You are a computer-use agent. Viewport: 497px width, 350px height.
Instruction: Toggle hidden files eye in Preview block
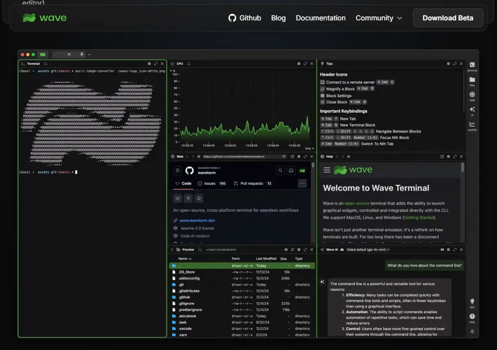pyautogui.click(x=286, y=250)
